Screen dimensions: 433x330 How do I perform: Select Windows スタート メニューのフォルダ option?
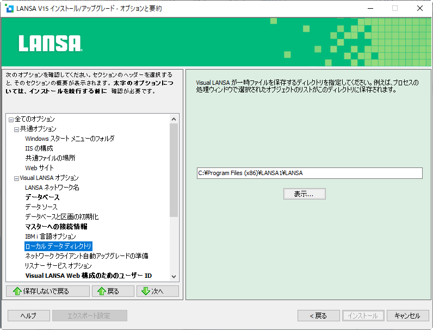(70, 139)
